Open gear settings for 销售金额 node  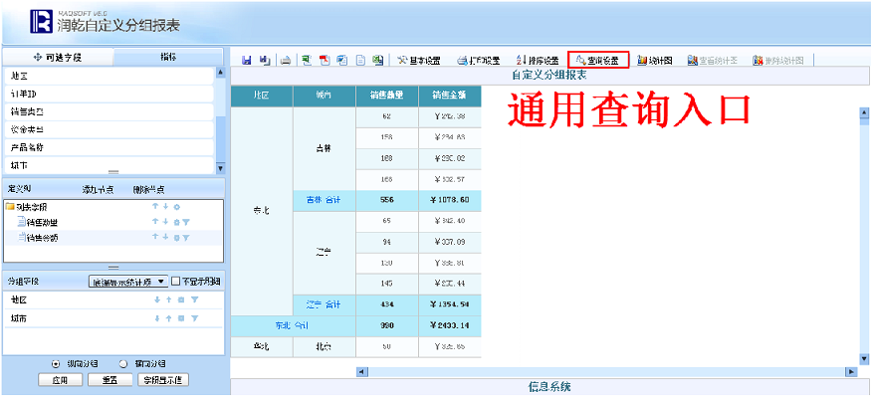click(176, 238)
